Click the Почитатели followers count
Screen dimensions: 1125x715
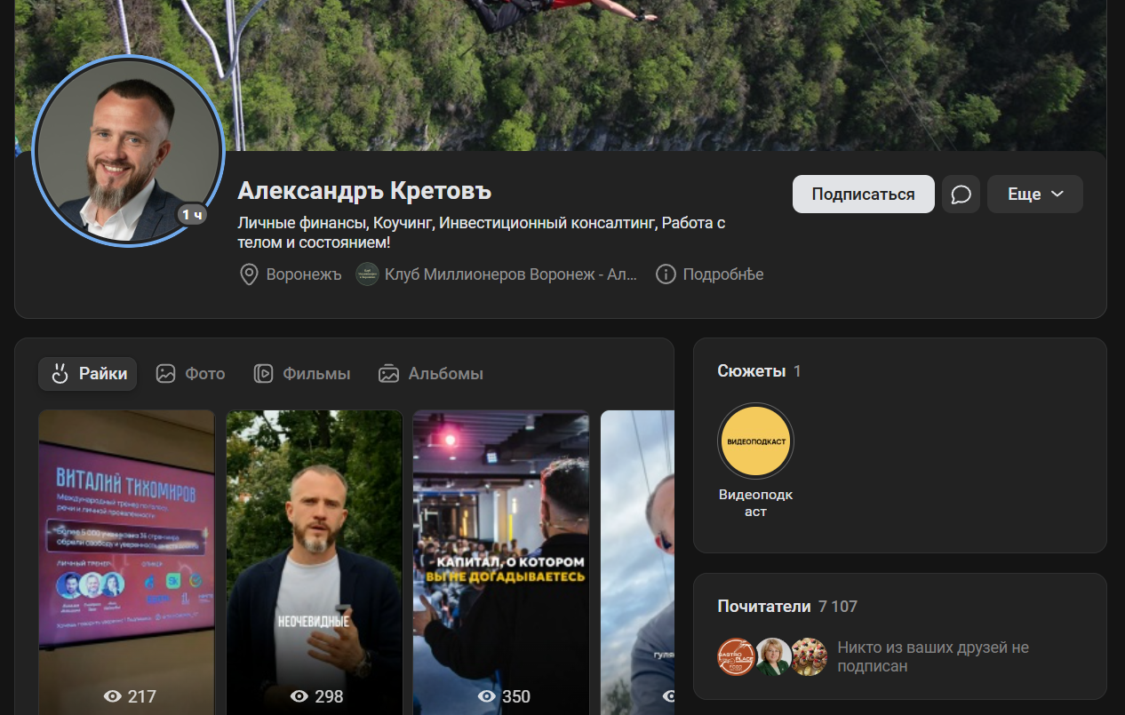pos(835,606)
